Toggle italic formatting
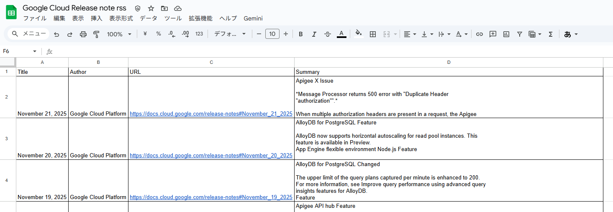The image size is (613, 212). click(x=314, y=34)
